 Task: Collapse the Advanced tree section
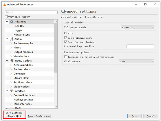point(7,22)
